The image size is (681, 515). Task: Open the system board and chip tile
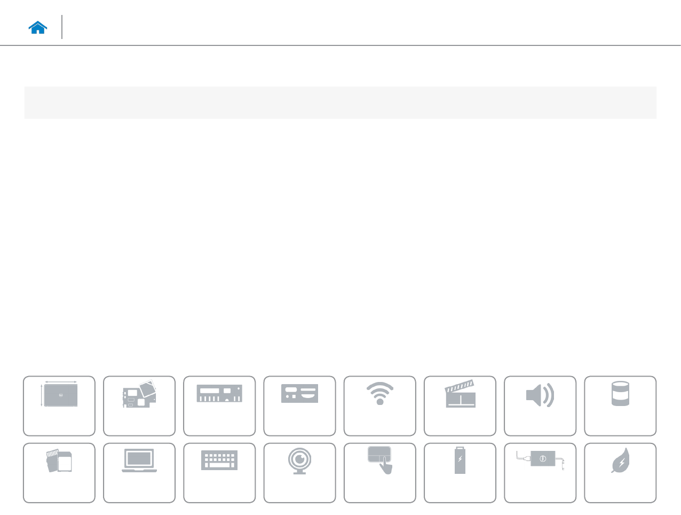[x=139, y=406]
